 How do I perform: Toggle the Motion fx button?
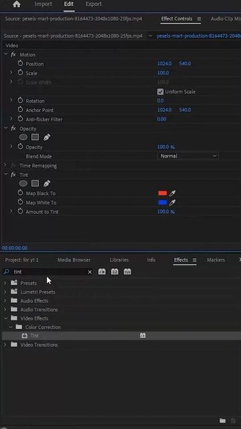13,54
